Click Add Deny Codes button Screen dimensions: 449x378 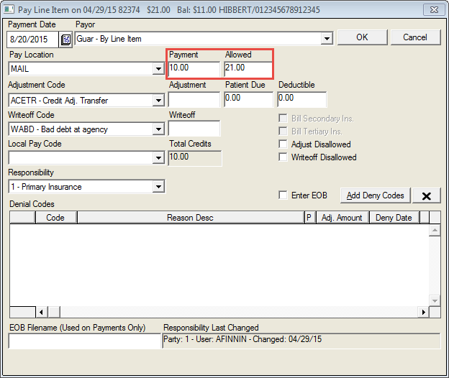click(373, 195)
